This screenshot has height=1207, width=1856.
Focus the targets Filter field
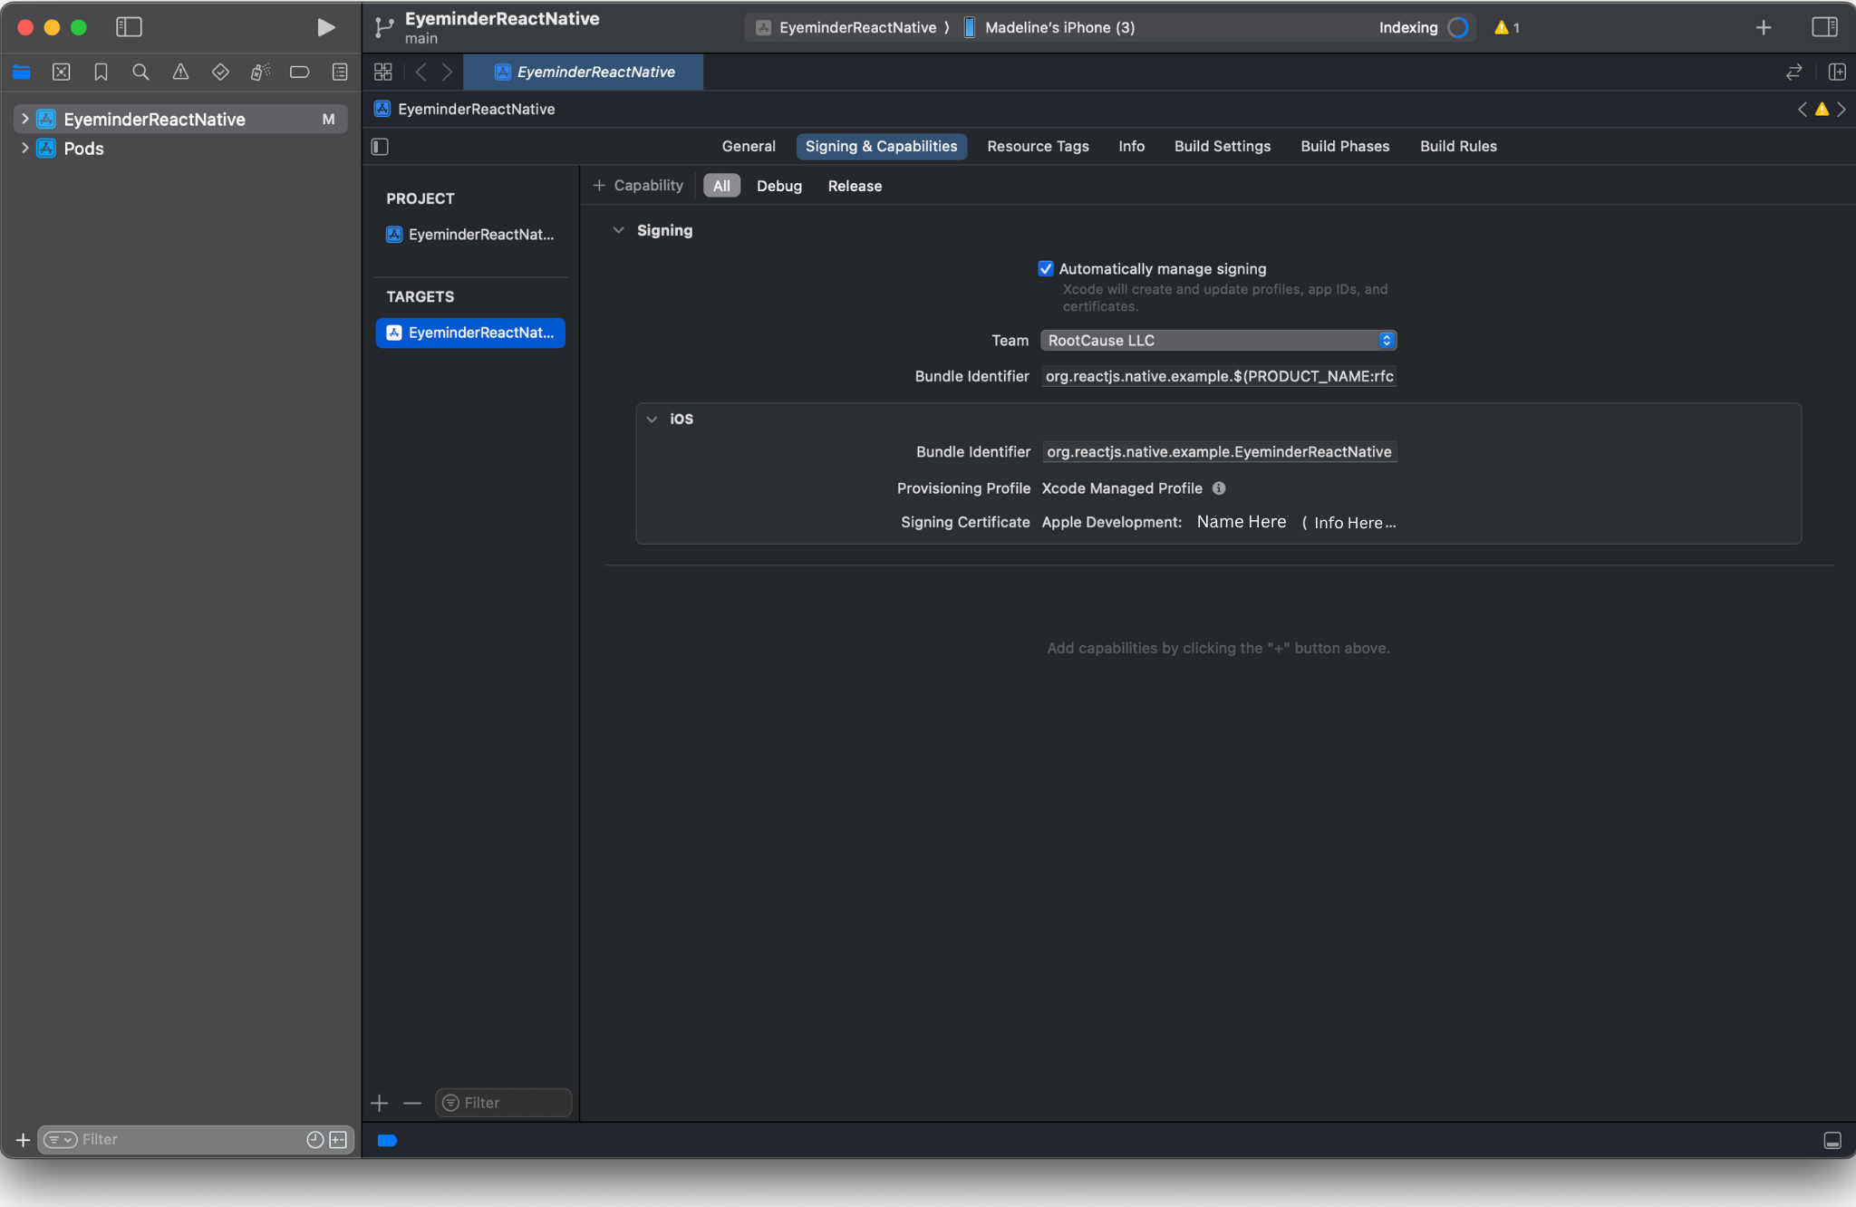[x=503, y=1103]
